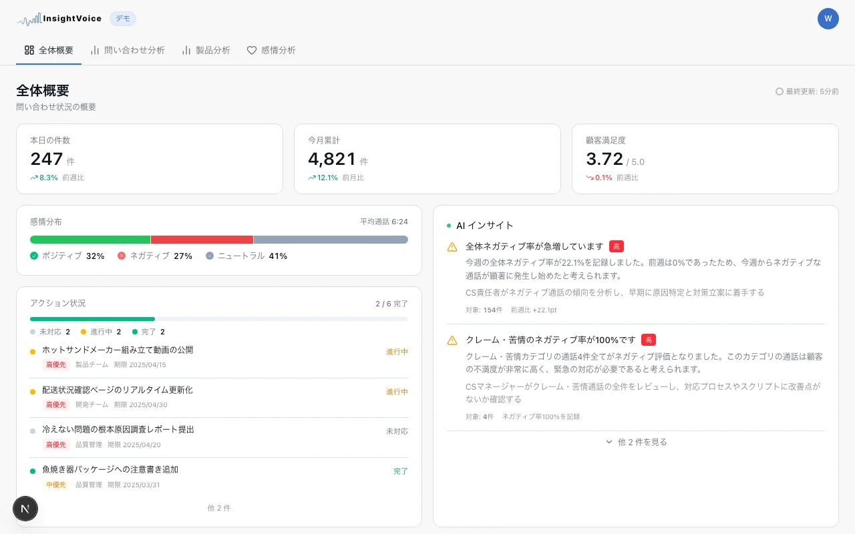
Task: Click status dot of 冷えない問題 action
Action: (33, 431)
